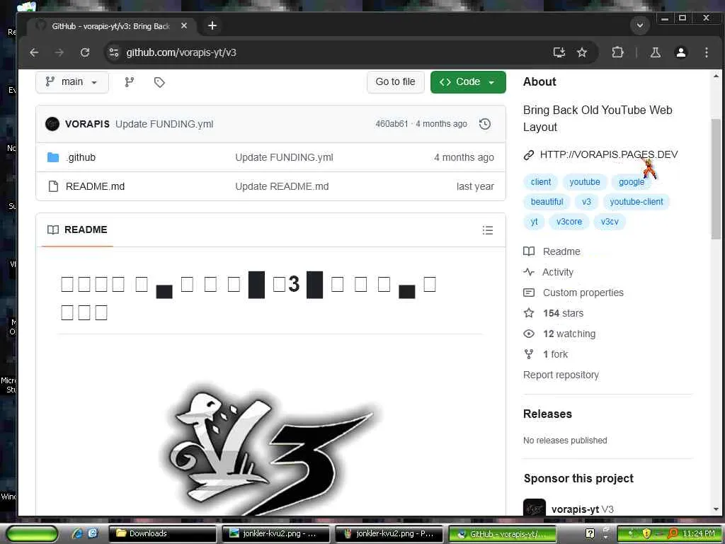Open the Downloads taskbar window
This screenshot has width=725, height=544.
click(162, 534)
